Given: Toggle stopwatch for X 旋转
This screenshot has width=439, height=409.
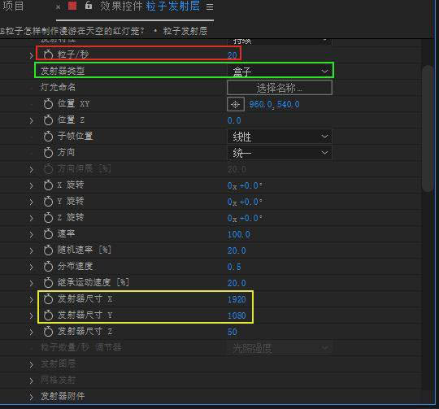Looking at the screenshot, I should pyautogui.click(x=48, y=185).
